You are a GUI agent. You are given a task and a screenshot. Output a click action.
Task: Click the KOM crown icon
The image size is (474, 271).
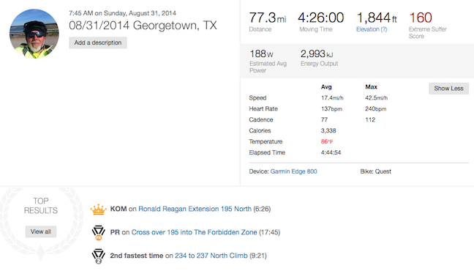tap(98, 209)
